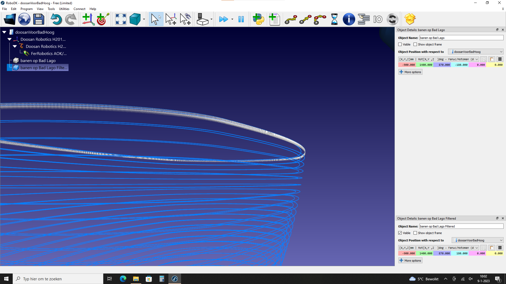The width and height of the screenshot is (506, 284).
Task: Open the Utilities menu
Action: coord(64,9)
